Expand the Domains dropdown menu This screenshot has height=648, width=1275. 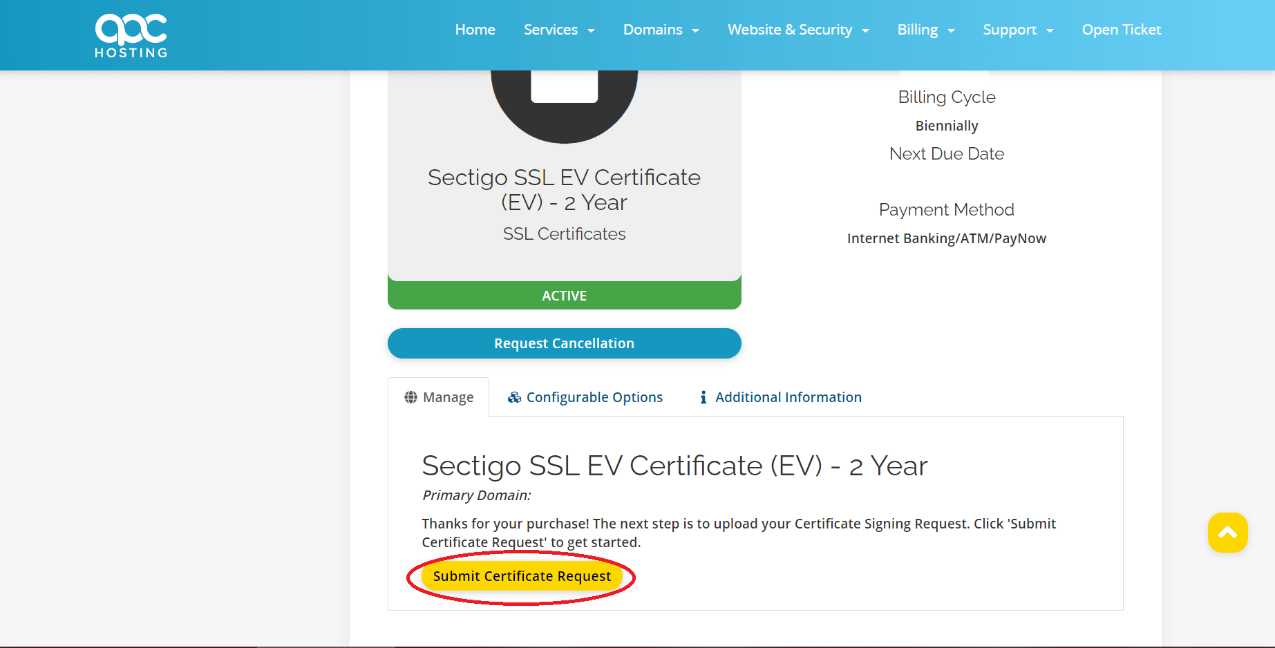(661, 30)
